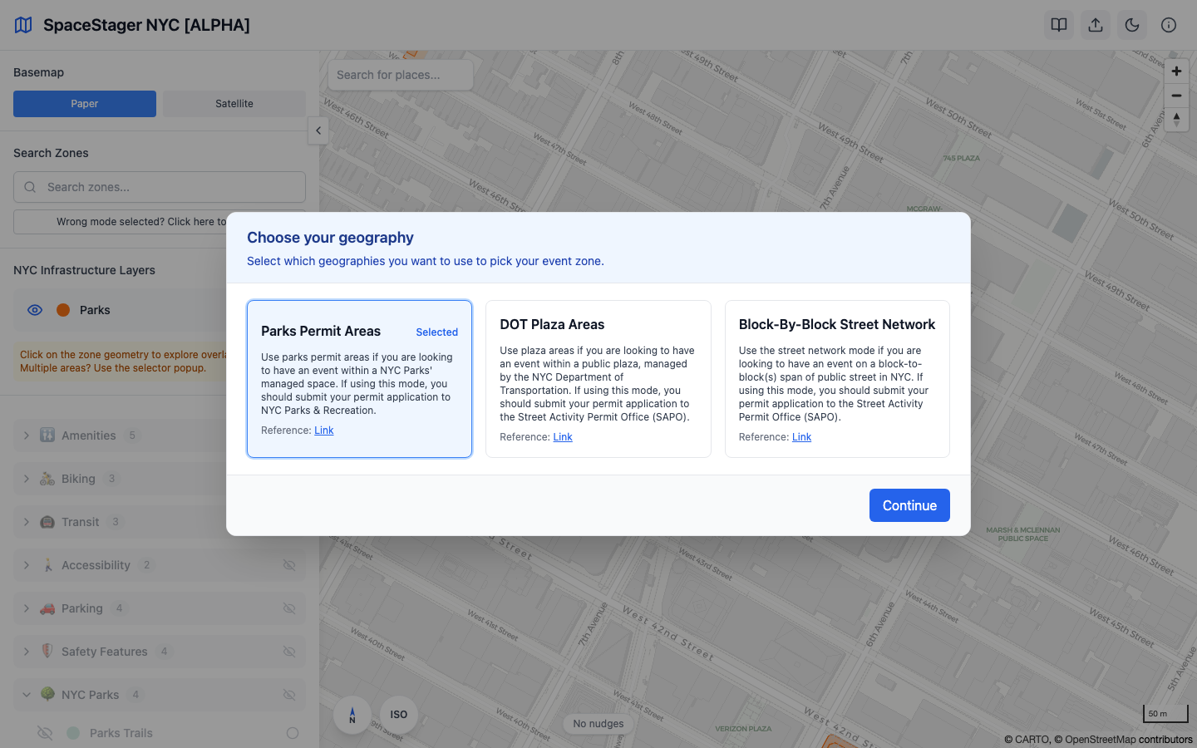Screen dimensions: 1197x748
Task: Enable visibility for Parks Trails
Action: [x=45, y=733]
